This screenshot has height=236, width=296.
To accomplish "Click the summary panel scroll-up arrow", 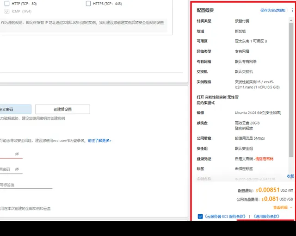I will point(291,20).
